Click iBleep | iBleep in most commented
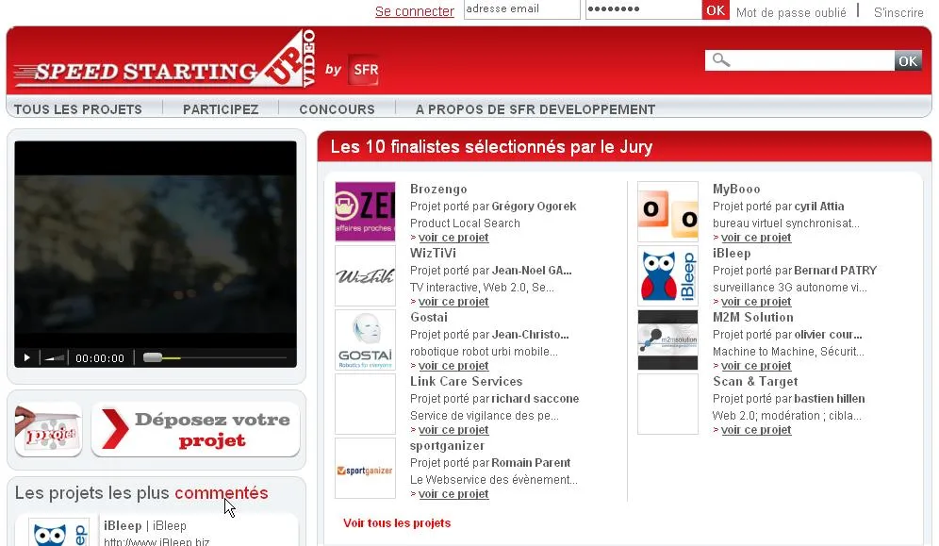Screen dimensions: 939x546 pos(145,525)
